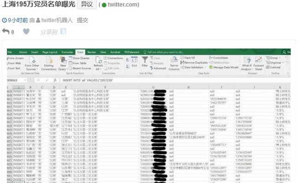Click the Text to Columns icon
Viewport: 299px width, 183px height.
(x=174, y=60)
